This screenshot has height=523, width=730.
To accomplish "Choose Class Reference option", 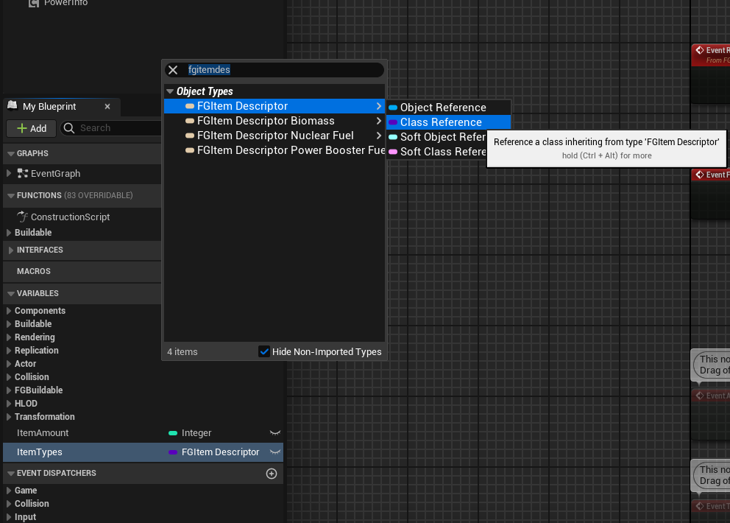I will (448, 122).
